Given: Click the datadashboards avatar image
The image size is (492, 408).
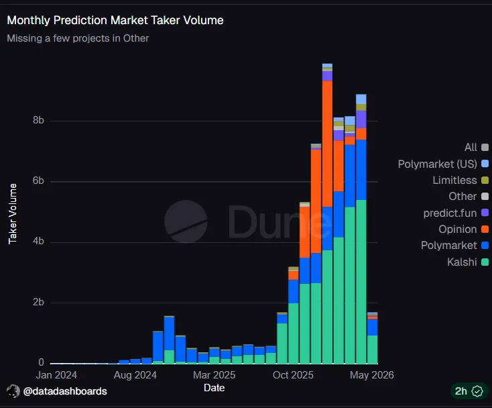Looking at the screenshot, I should coord(13,391).
